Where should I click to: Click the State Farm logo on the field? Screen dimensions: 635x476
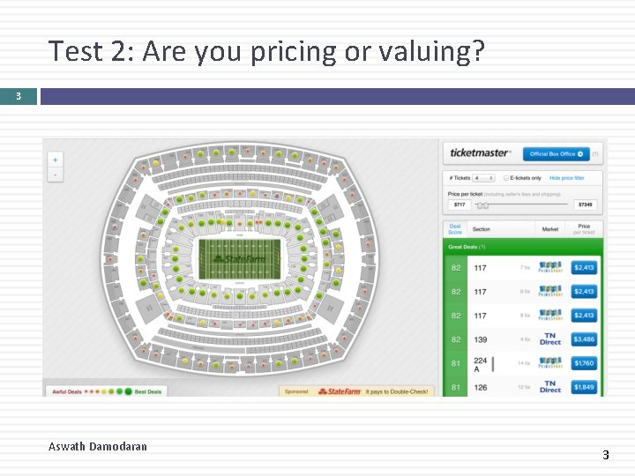click(x=239, y=259)
